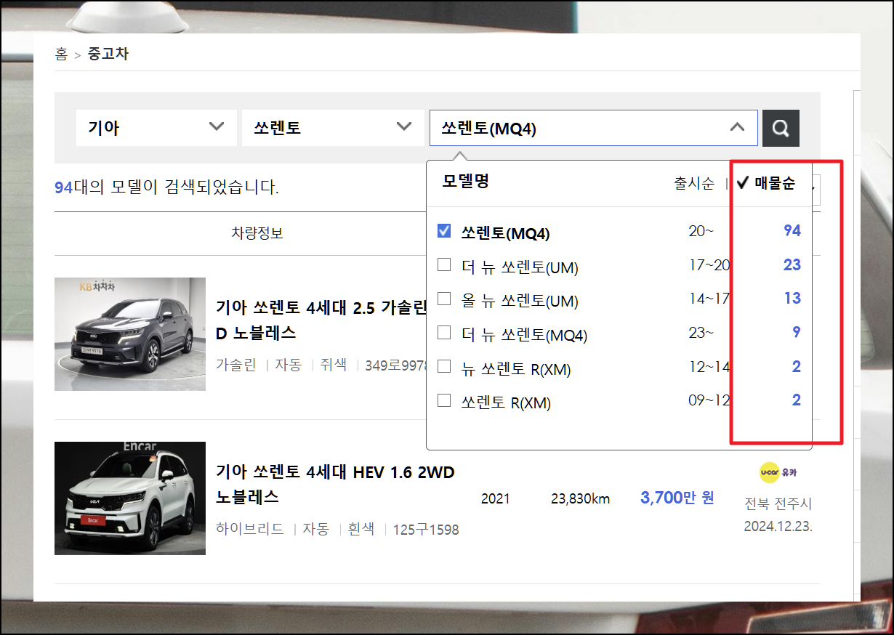Check the 올 뉴 쏘렌토(UM) checkbox
This screenshot has width=894, height=635.
[444, 299]
